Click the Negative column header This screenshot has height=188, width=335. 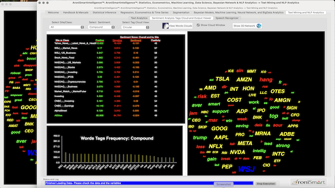(x=117, y=40)
